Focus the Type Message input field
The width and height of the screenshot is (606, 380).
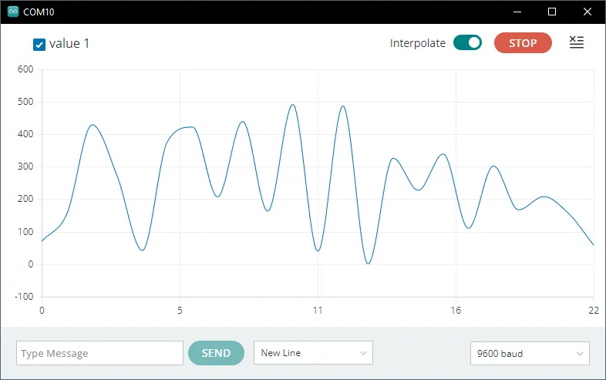[99, 353]
